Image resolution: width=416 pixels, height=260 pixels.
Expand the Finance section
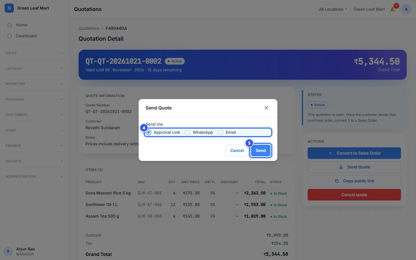34,146
